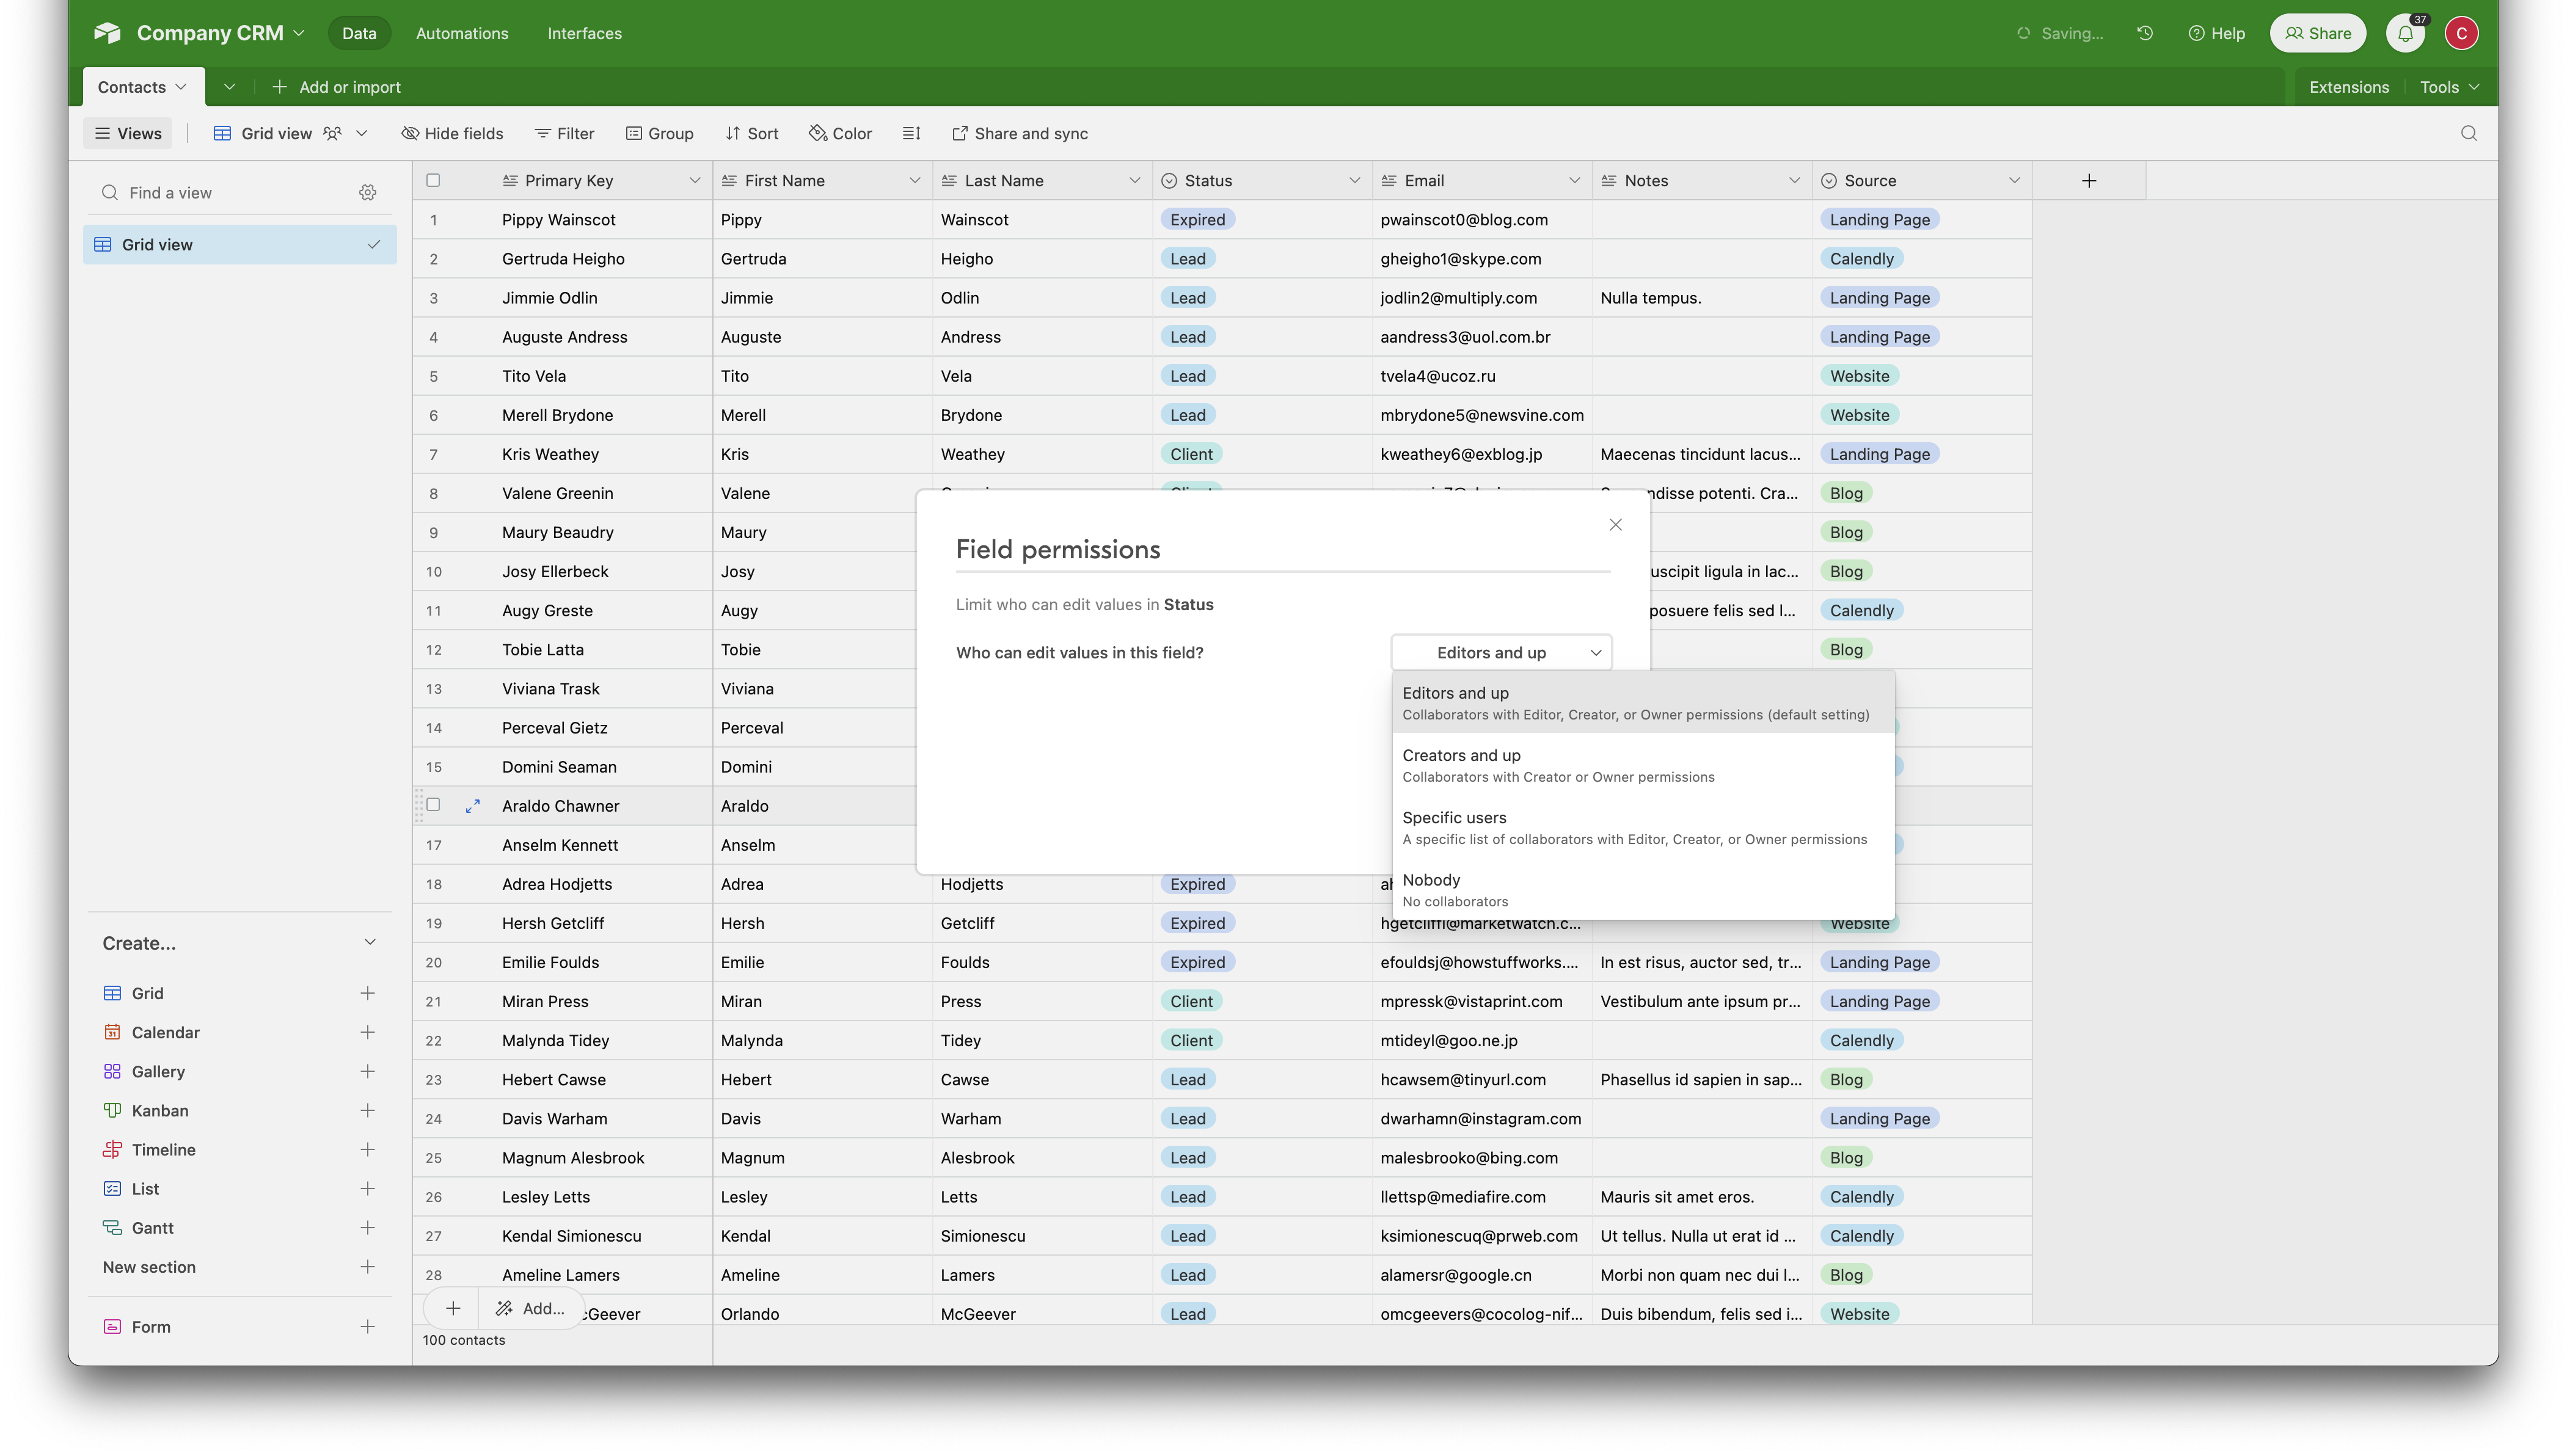2567x1456 pixels.
Task: Click Add or import
Action: (336, 86)
